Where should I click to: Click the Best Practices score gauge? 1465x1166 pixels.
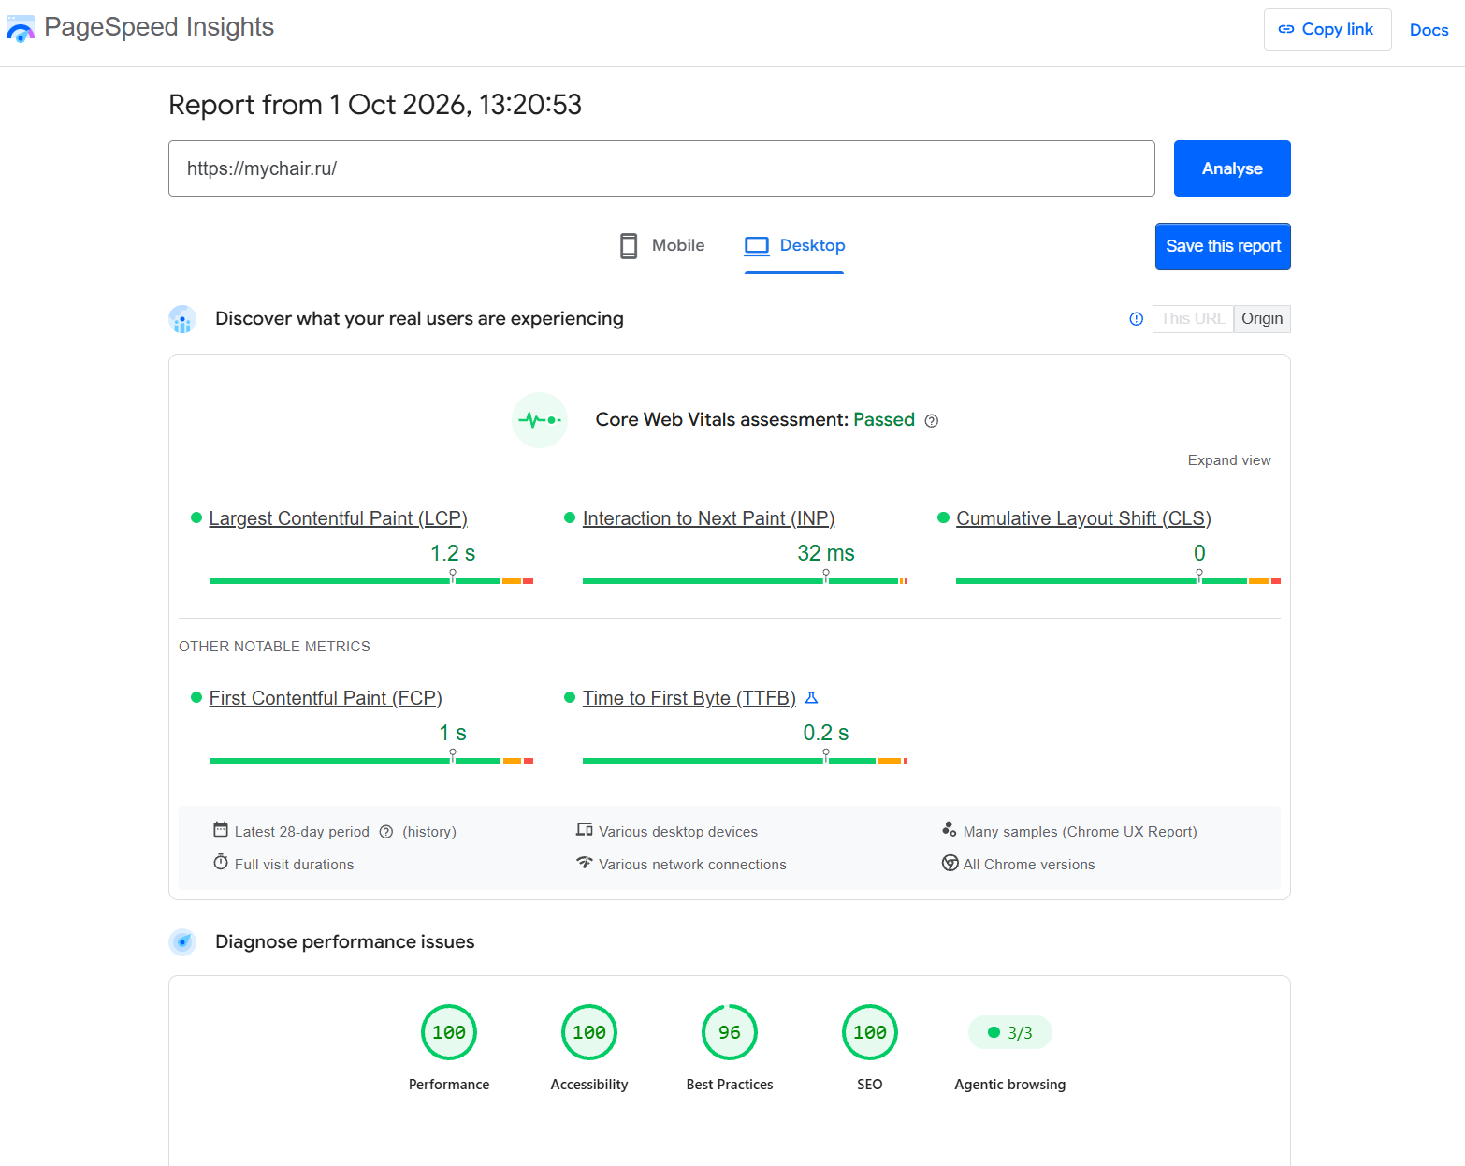[x=730, y=1032]
